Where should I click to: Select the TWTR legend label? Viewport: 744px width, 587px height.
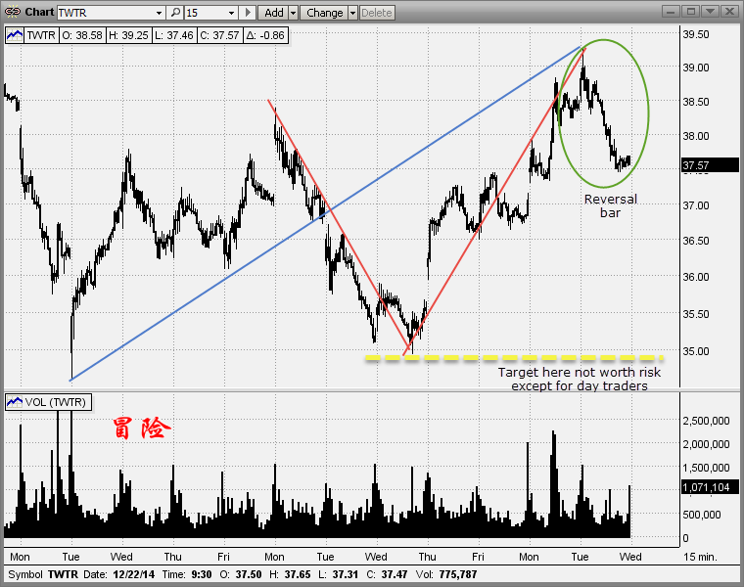[x=41, y=35]
